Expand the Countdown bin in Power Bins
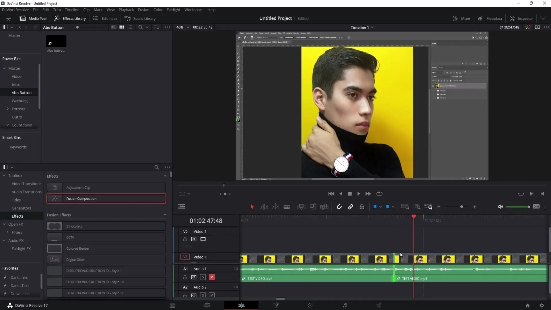 tap(7, 125)
